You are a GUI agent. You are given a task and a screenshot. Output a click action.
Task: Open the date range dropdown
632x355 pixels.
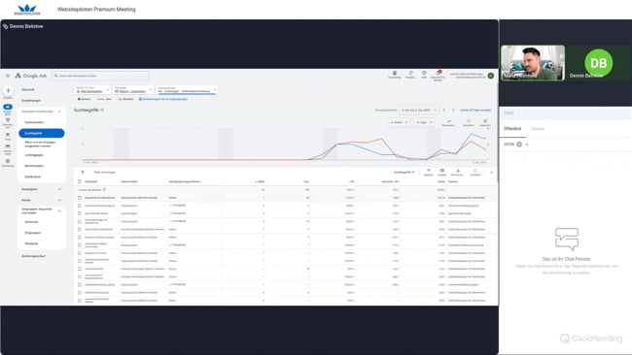click(x=419, y=111)
